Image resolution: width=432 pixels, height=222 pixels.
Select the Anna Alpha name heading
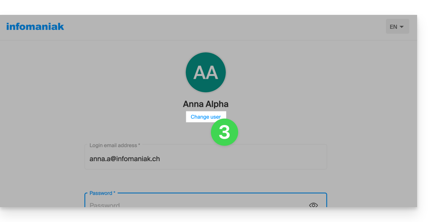point(206,104)
